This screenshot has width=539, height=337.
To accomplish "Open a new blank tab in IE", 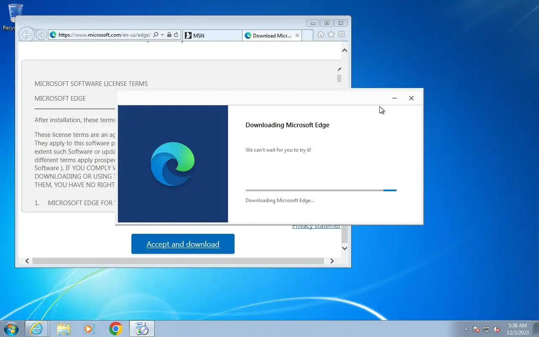I will click(307, 35).
